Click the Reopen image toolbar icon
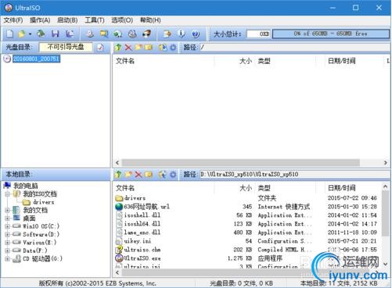The height and width of the screenshot is (288, 392). pyautogui.click(x=41, y=34)
